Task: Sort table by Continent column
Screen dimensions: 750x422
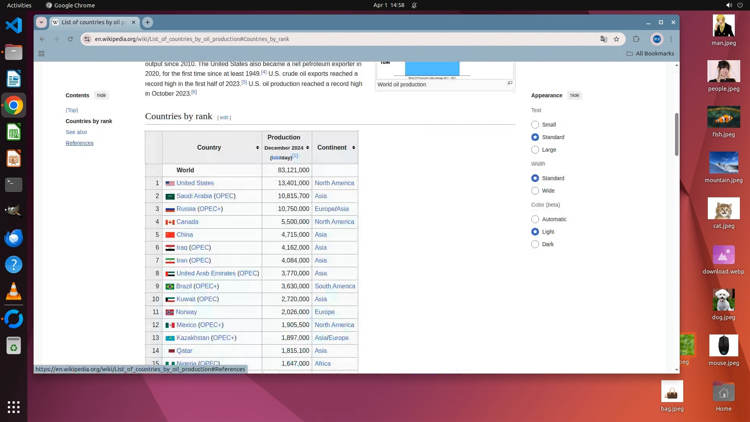Action: (354, 148)
